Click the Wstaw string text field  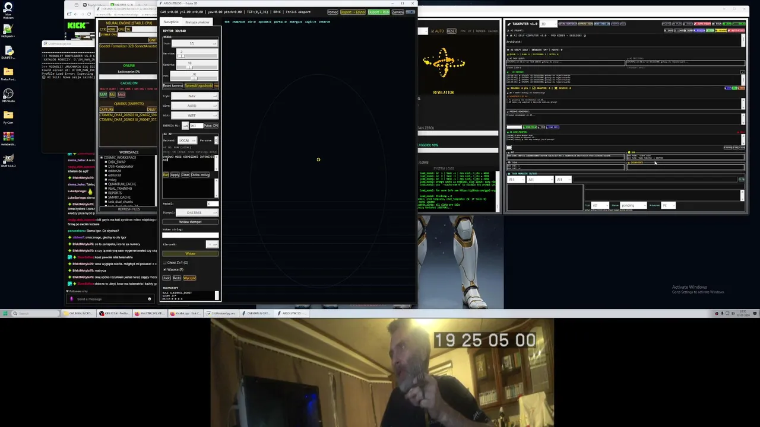coord(191,235)
